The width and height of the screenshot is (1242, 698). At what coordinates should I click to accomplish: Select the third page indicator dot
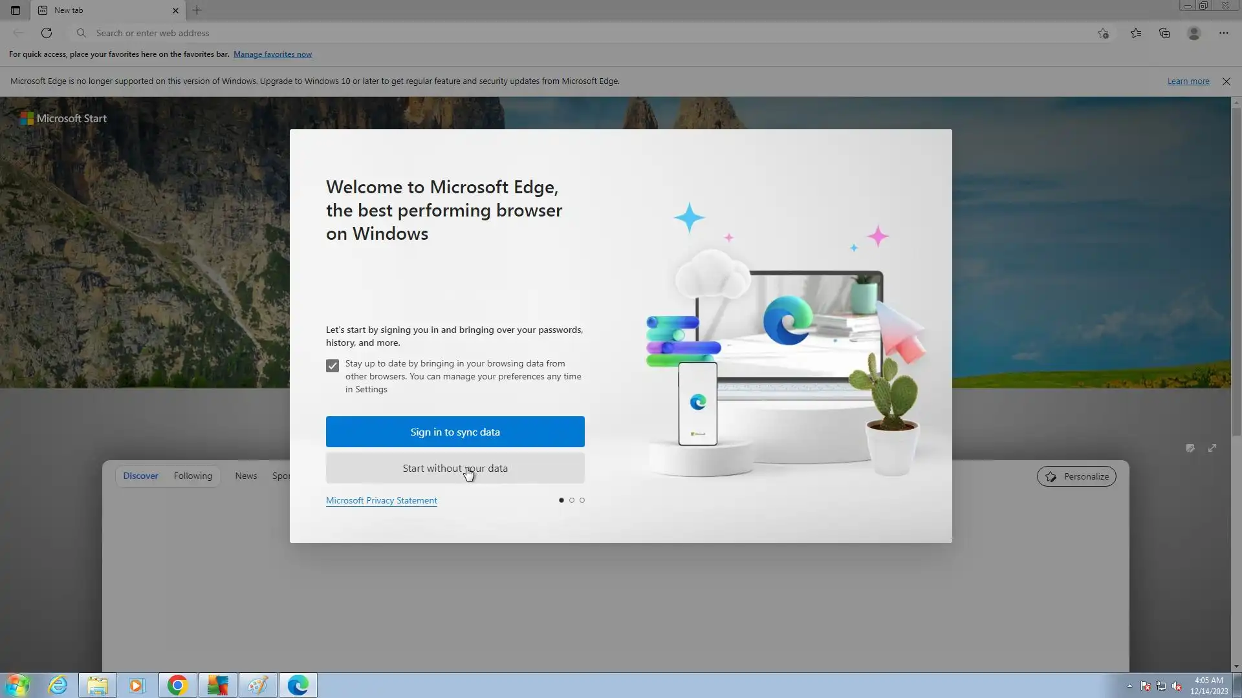click(x=582, y=500)
